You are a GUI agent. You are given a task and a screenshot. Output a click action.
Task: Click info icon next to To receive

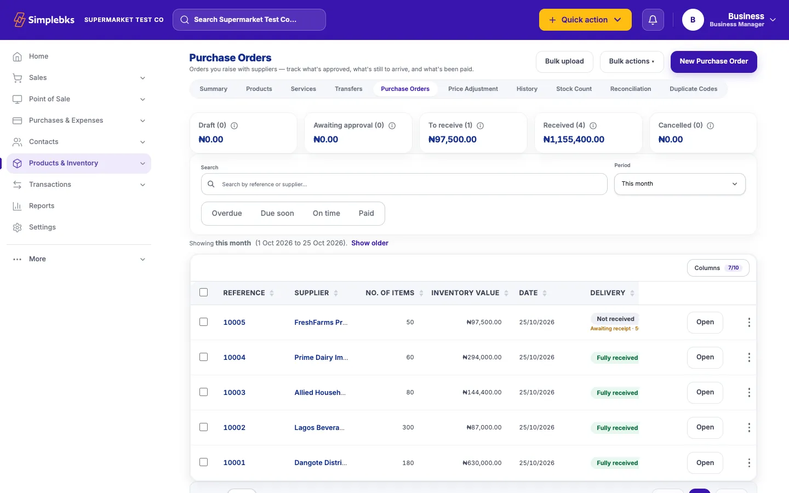481,125
